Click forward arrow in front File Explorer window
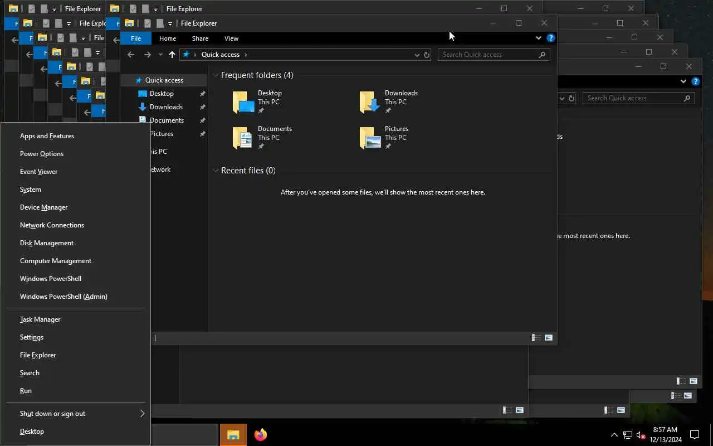The width and height of the screenshot is (713, 446). [147, 55]
